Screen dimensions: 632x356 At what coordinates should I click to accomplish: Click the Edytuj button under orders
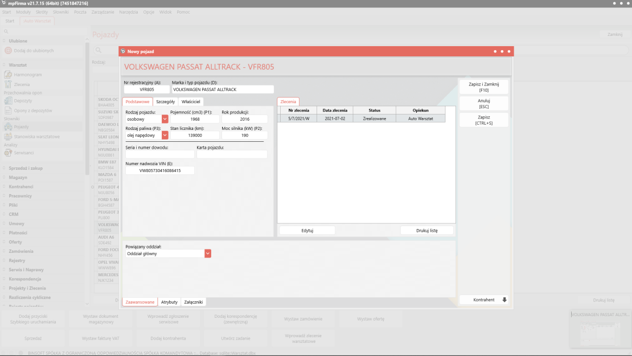[x=307, y=231]
